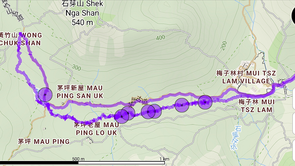Select the westernmost overlapping circle near Lo Uk

click(x=122, y=117)
